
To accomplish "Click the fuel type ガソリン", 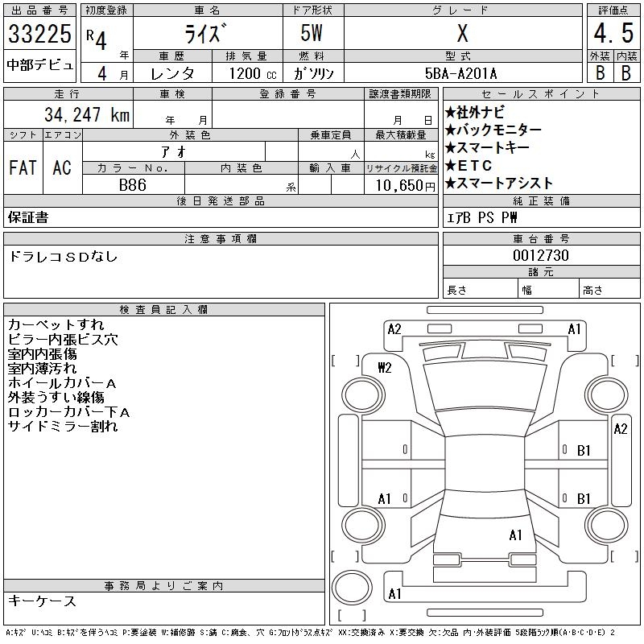I will [314, 73].
